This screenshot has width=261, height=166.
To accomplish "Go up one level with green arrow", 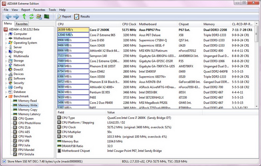I will 24,16.
